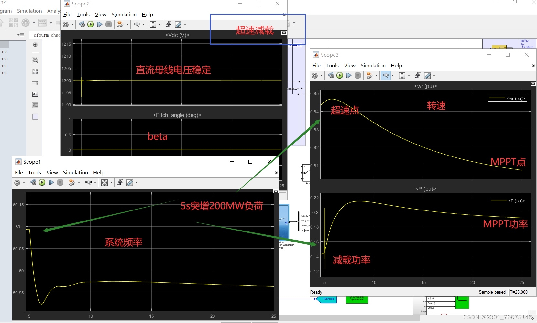Step forward in Scope2 toolbar
Viewport: 537px width, 323px height.
click(x=100, y=25)
